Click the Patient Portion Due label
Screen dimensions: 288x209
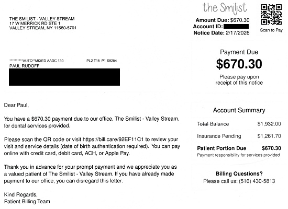[x=221, y=148]
